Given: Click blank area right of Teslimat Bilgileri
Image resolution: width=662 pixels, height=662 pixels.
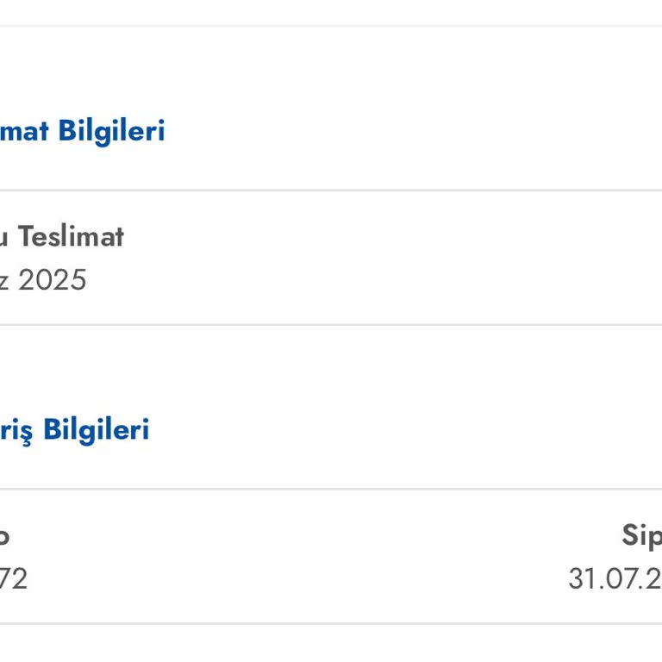Looking at the screenshot, I should (x=414, y=131).
